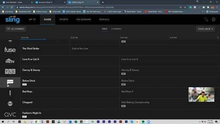The width and height of the screenshot is (220, 124).
Task: Open the settings gear in Sling header
Action: coord(213,19)
